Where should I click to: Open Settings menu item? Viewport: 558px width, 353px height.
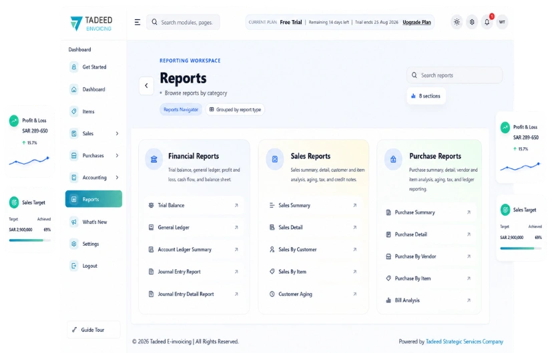[x=93, y=244]
